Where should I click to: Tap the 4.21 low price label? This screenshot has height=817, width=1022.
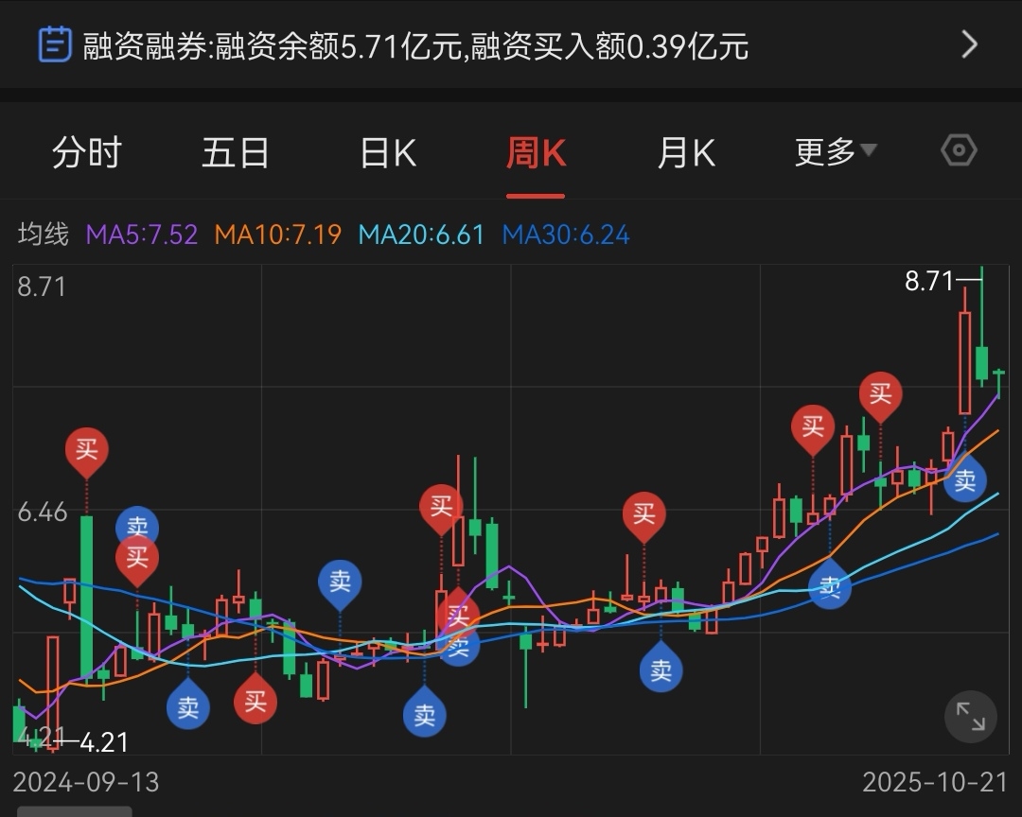coord(104,742)
